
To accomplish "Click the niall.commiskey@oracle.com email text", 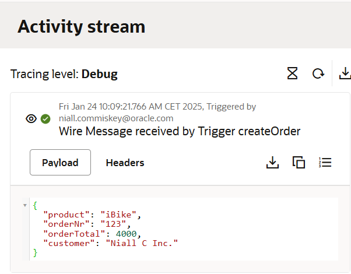I will coord(116,118).
